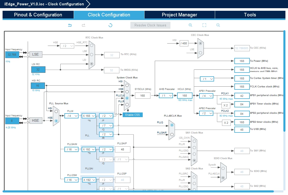Select I2S_CKIN in SAI1 Clock Mux
Viewport: 288px width, 195px height.
click(x=194, y=141)
